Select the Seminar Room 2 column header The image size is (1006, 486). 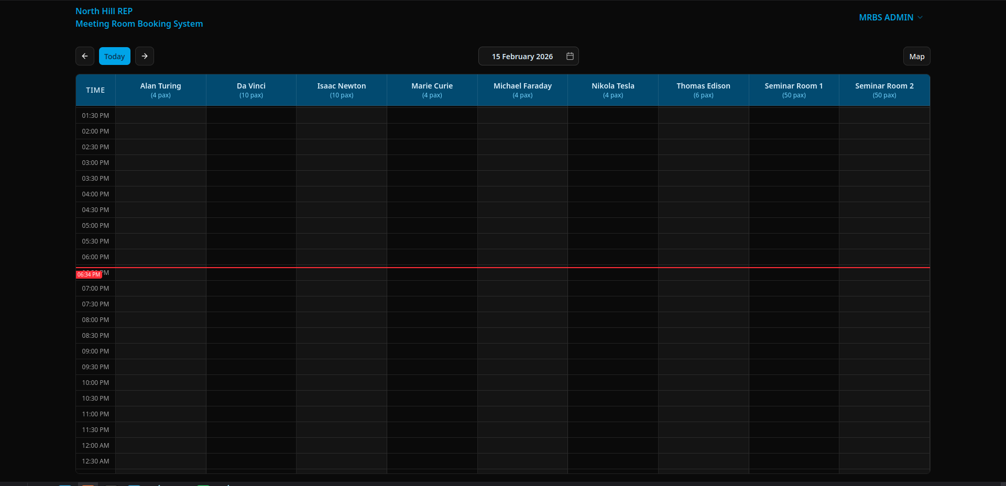(x=884, y=90)
